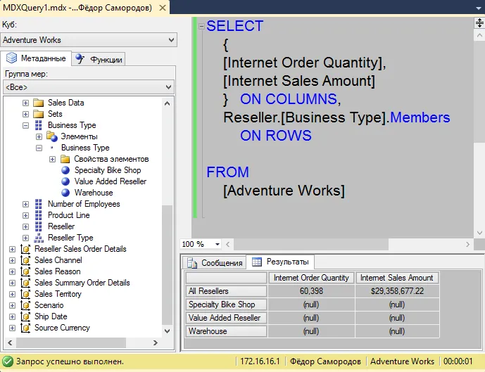Click the Product Line hierarchy icon
The height and width of the screenshot is (372, 485).
(38, 215)
